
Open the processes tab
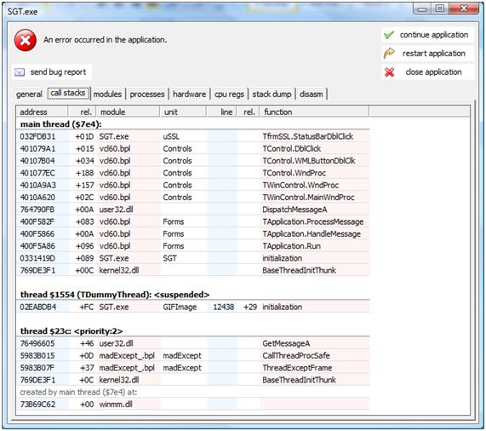(x=147, y=94)
